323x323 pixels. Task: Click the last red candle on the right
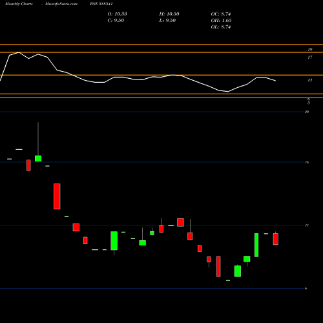click(x=276, y=239)
